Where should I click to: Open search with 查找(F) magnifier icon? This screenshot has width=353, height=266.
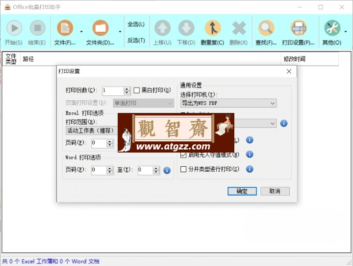coord(266,28)
